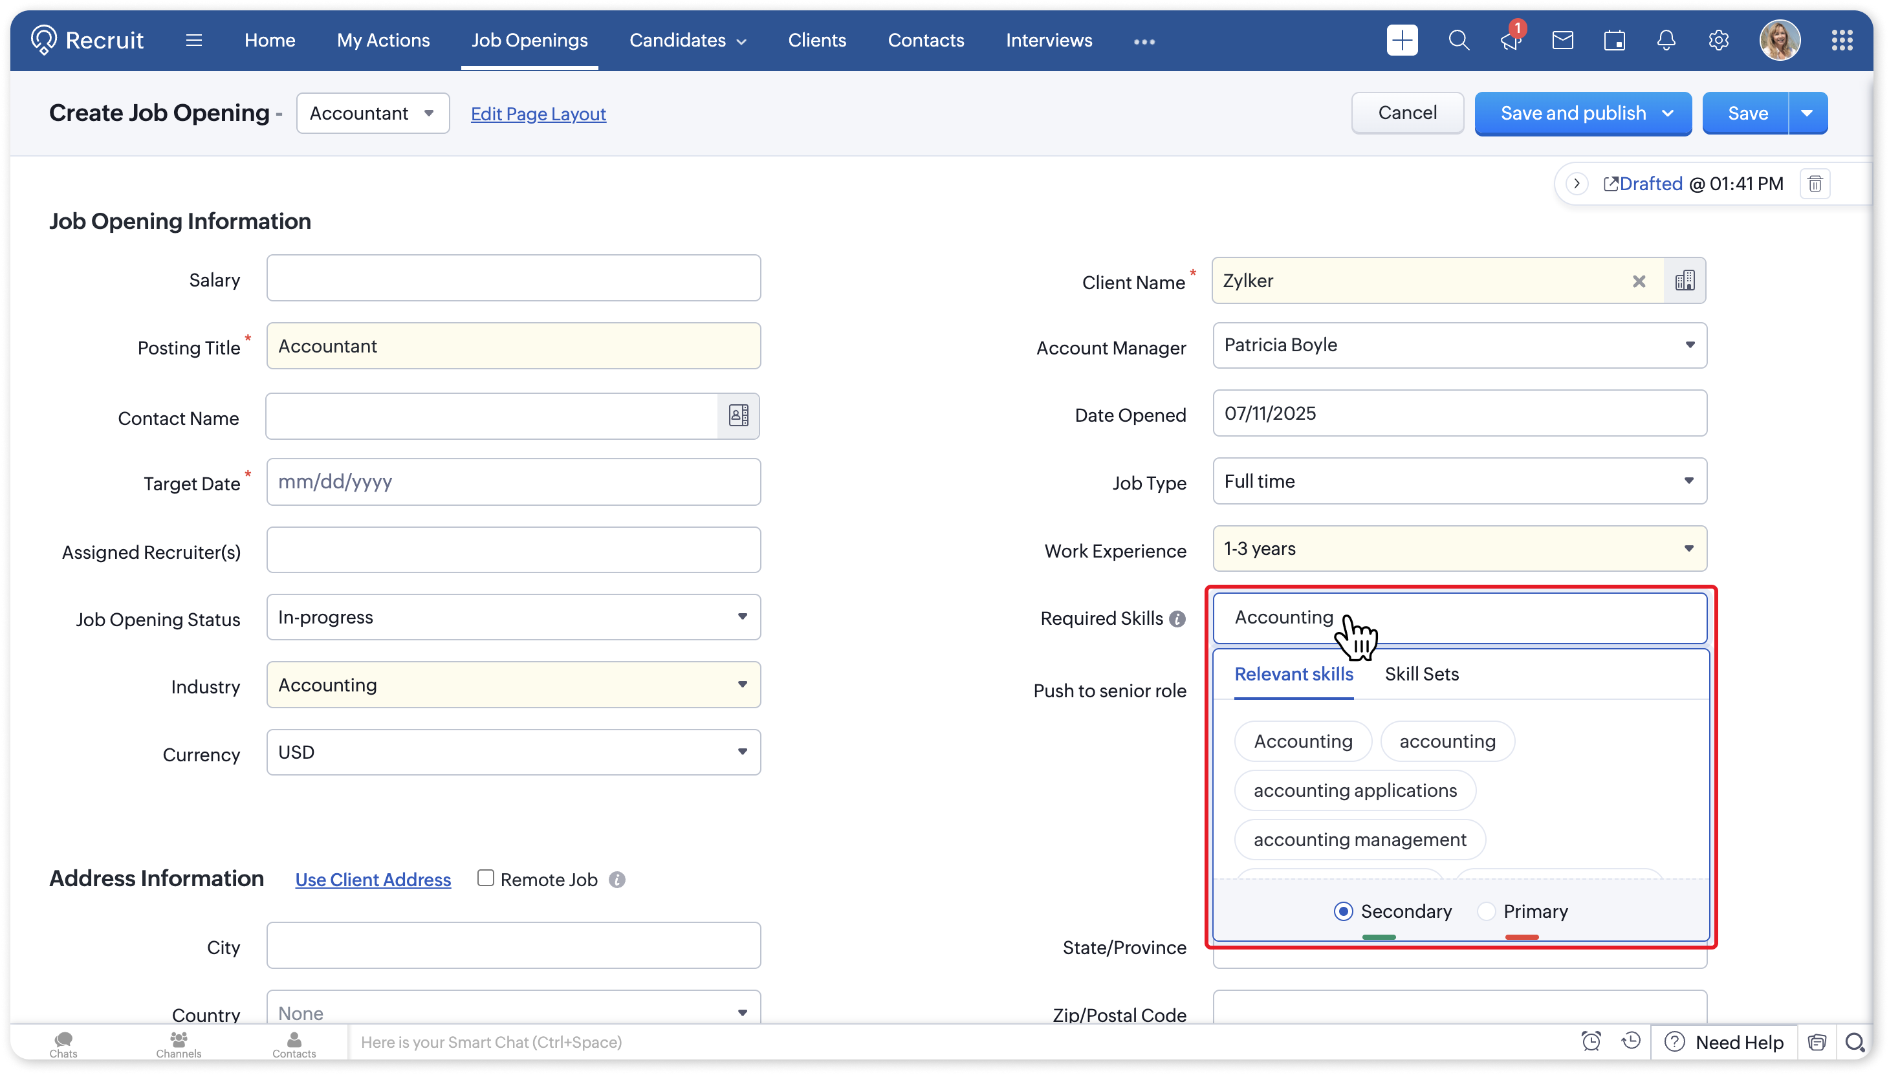Select the Primary radio button
The image size is (1889, 1075).
[x=1487, y=911]
